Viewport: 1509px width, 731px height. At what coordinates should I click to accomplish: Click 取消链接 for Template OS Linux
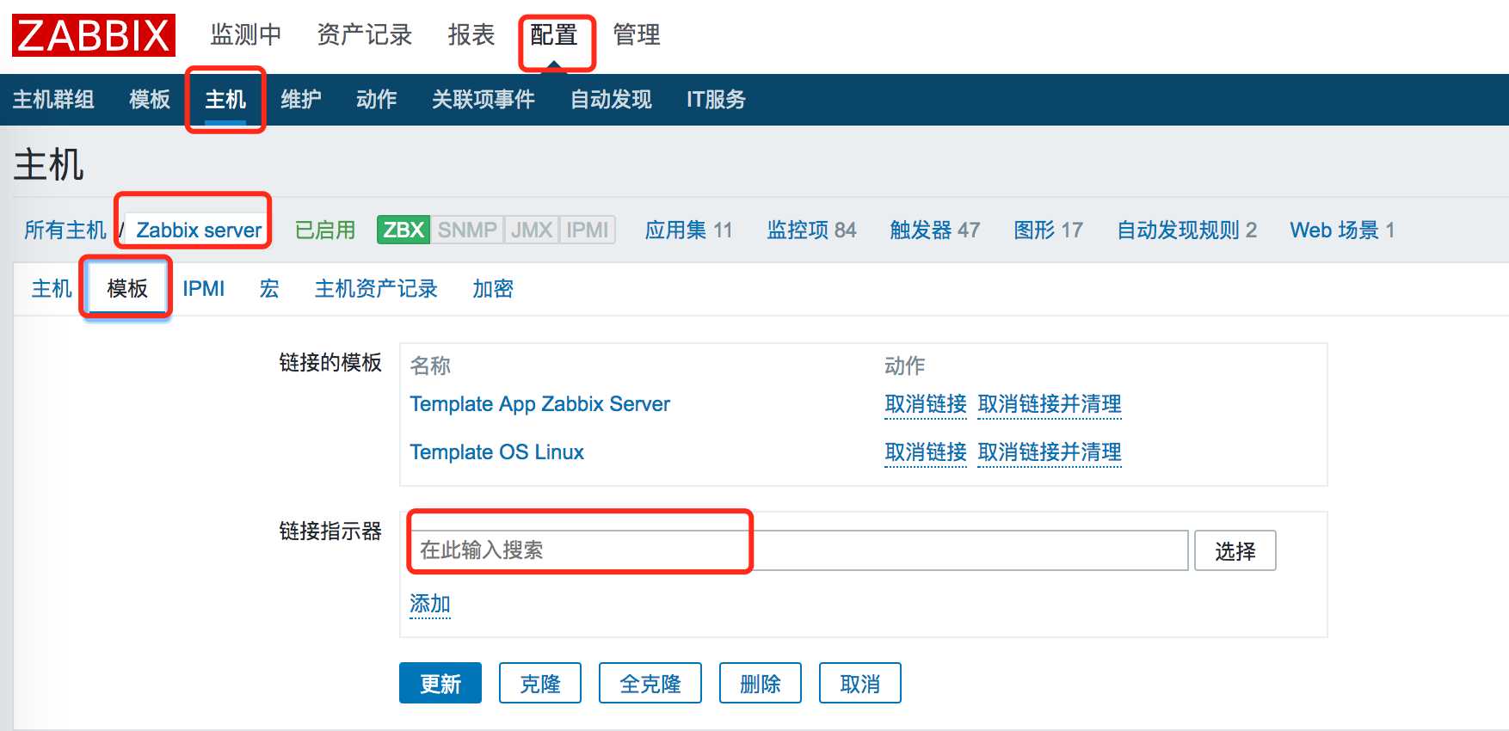click(x=926, y=452)
